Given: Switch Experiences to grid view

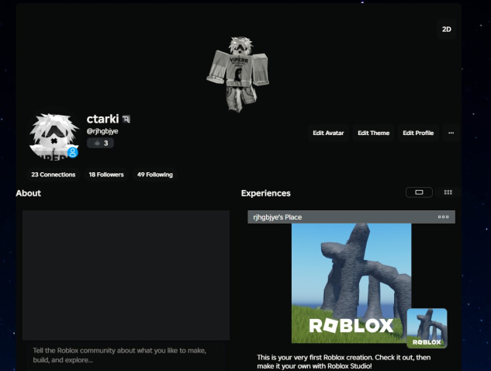Looking at the screenshot, I should [448, 192].
